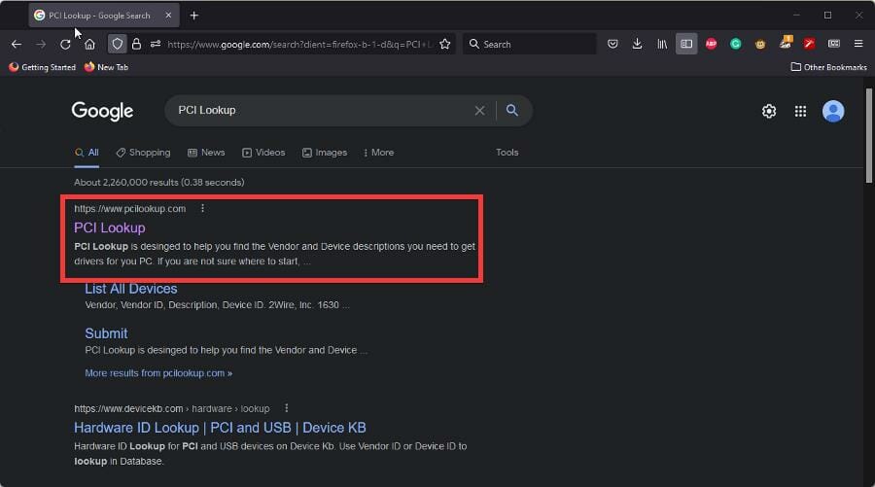Select the All results tab
Image resolution: width=875 pixels, height=487 pixels.
click(87, 153)
